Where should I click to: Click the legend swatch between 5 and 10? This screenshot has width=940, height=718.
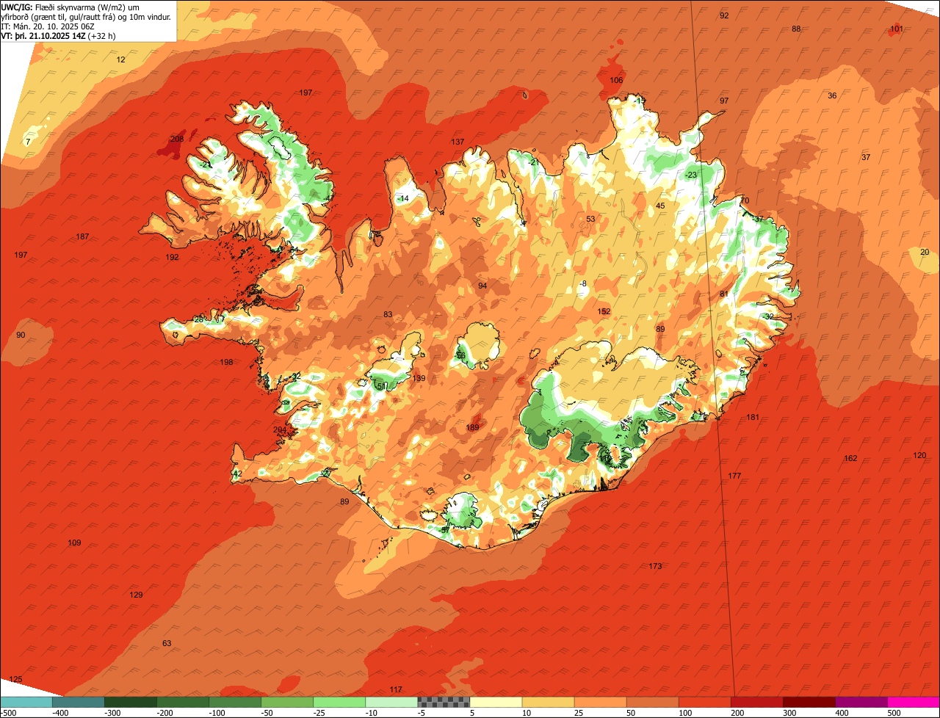(496, 702)
